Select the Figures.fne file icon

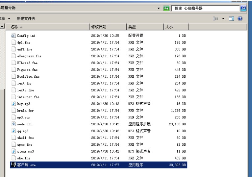click(14, 70)
